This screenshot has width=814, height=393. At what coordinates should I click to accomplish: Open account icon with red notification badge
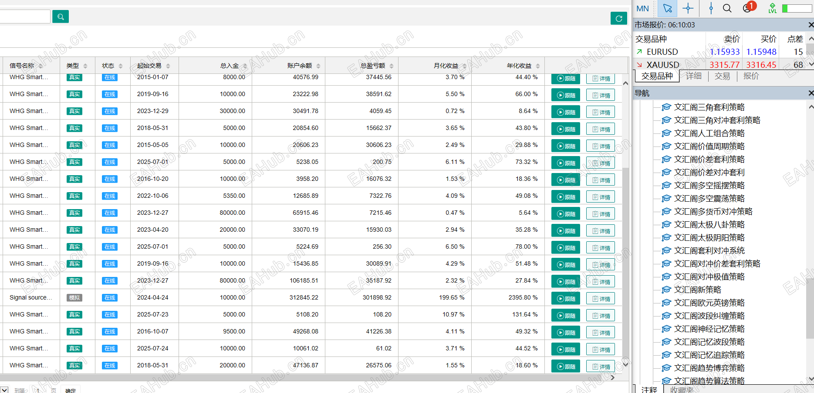coord(748,8)
